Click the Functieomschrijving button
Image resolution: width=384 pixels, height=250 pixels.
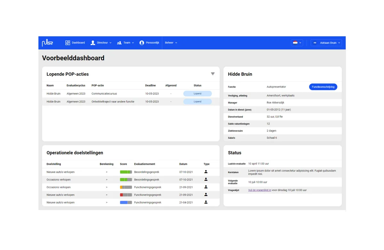click(x=323, y=87)
